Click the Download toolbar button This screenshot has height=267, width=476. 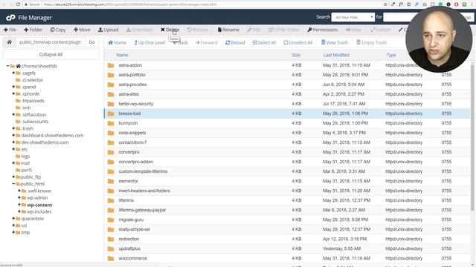139,30
